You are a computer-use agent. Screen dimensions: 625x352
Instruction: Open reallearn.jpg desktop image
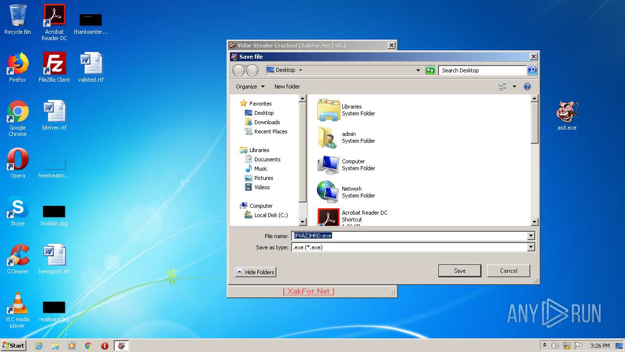tap(54, 311)
